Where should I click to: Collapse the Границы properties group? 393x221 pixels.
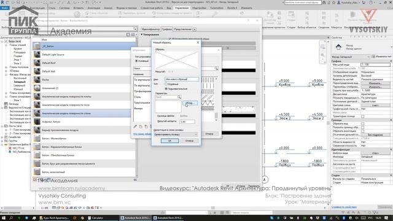[x=391, y=120]
